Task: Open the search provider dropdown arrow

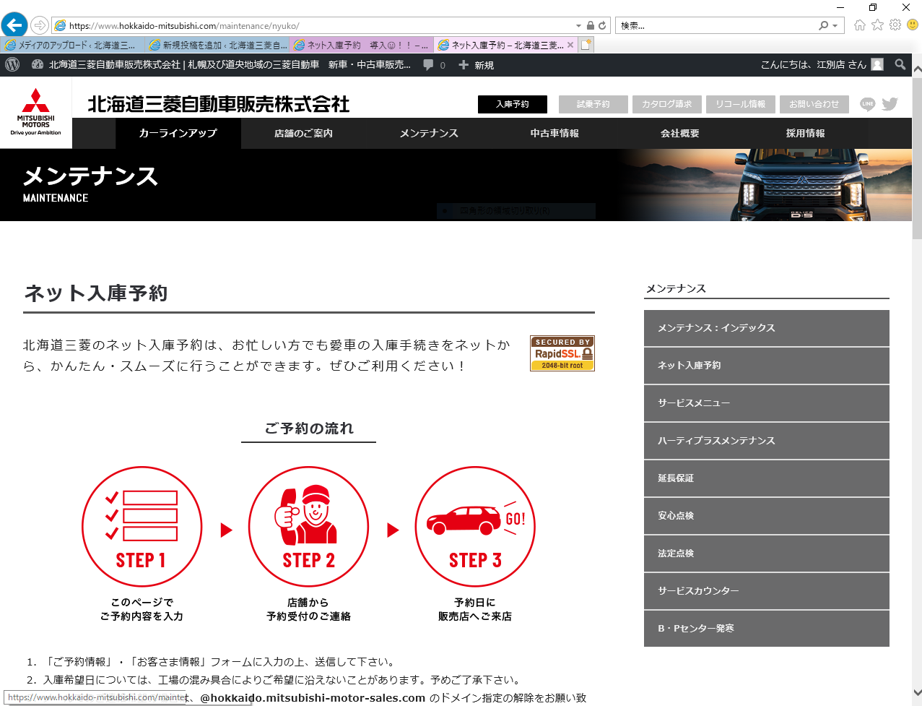Action: 835,25
